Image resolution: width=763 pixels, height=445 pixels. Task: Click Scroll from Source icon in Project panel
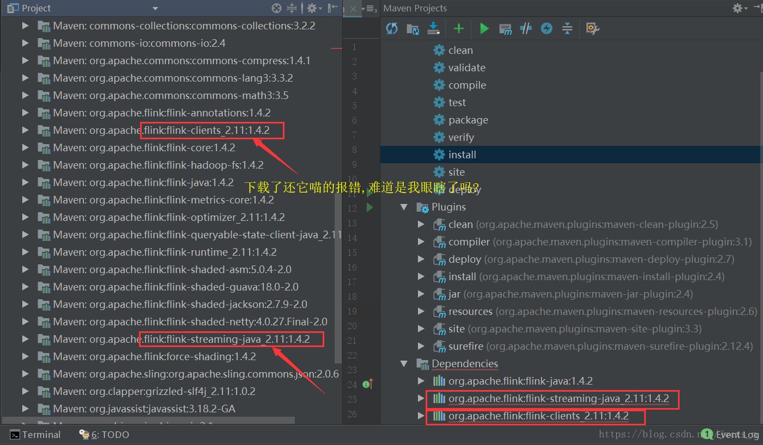pyautogui.click(x=276, y=8)
